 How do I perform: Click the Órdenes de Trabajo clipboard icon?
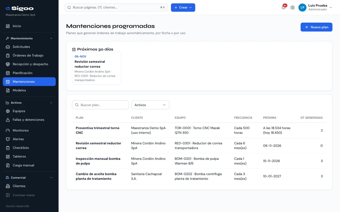pos(8,56)
